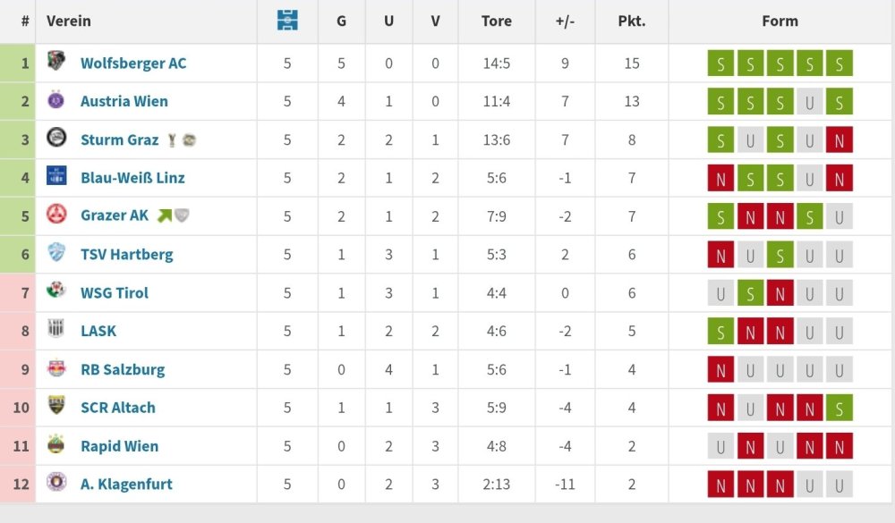Click the Austria Wien club crest
895x523 pixels.
click(56, 100)
